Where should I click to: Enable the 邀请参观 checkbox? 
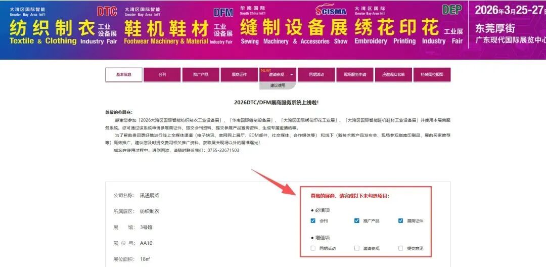(x=357, y=248)
